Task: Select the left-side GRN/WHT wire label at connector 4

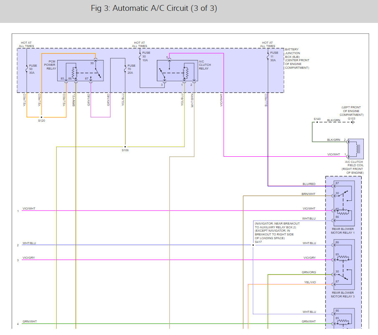Action: 30,321
